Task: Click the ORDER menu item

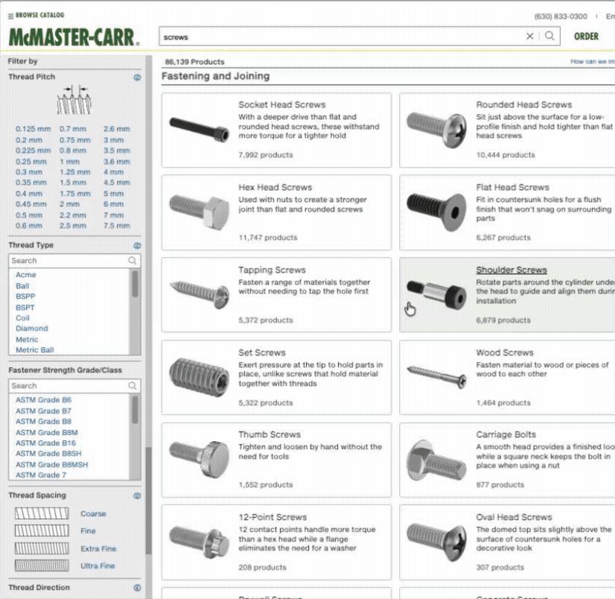Action: click(586, 36)
